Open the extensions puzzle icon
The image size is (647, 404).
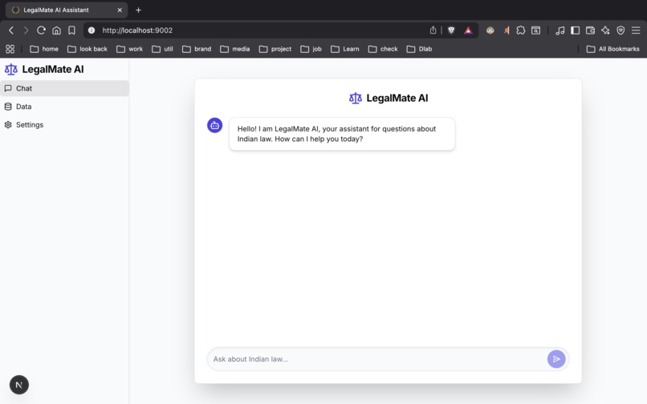click(521, 30)
